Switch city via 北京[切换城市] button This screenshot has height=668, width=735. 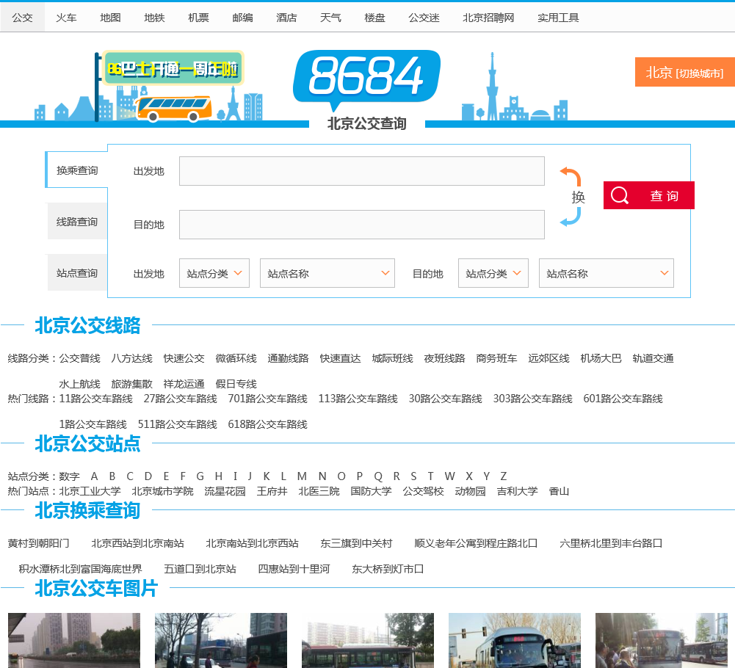pyautogui.click(x=685, y=72)
